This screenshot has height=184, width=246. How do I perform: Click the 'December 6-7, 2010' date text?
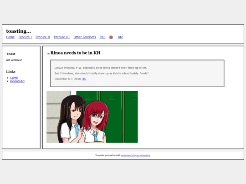click(x=68, y=79)
